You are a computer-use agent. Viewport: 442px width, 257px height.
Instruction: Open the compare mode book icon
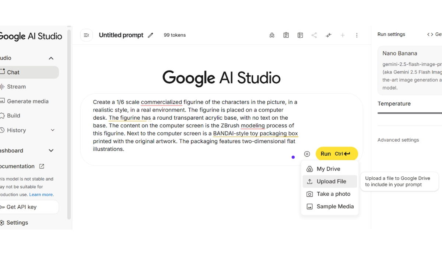click(x=300, y=35)
